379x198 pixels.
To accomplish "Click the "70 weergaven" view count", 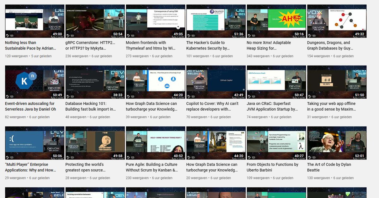I will tap(197, 117).
